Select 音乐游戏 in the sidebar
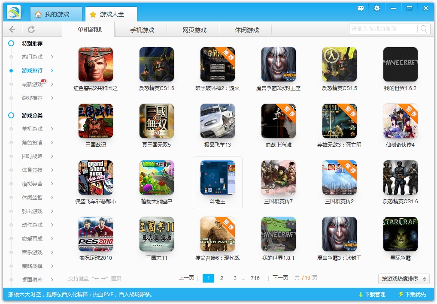 (x=32, y=252)
